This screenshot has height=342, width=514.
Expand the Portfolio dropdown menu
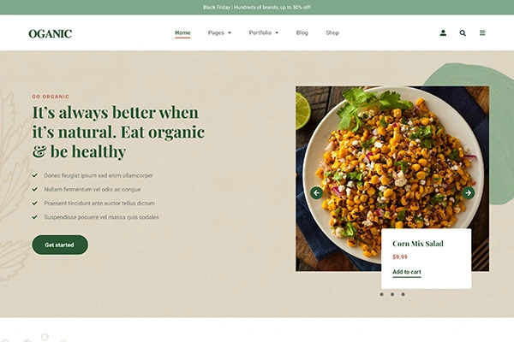(x=264, y=32)
